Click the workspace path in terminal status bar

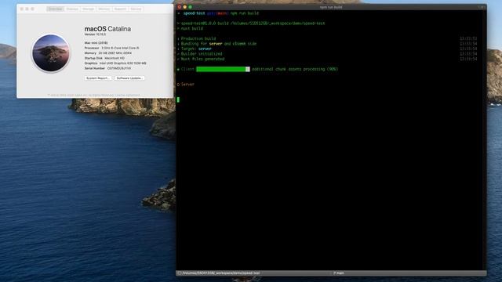(220, 273)
